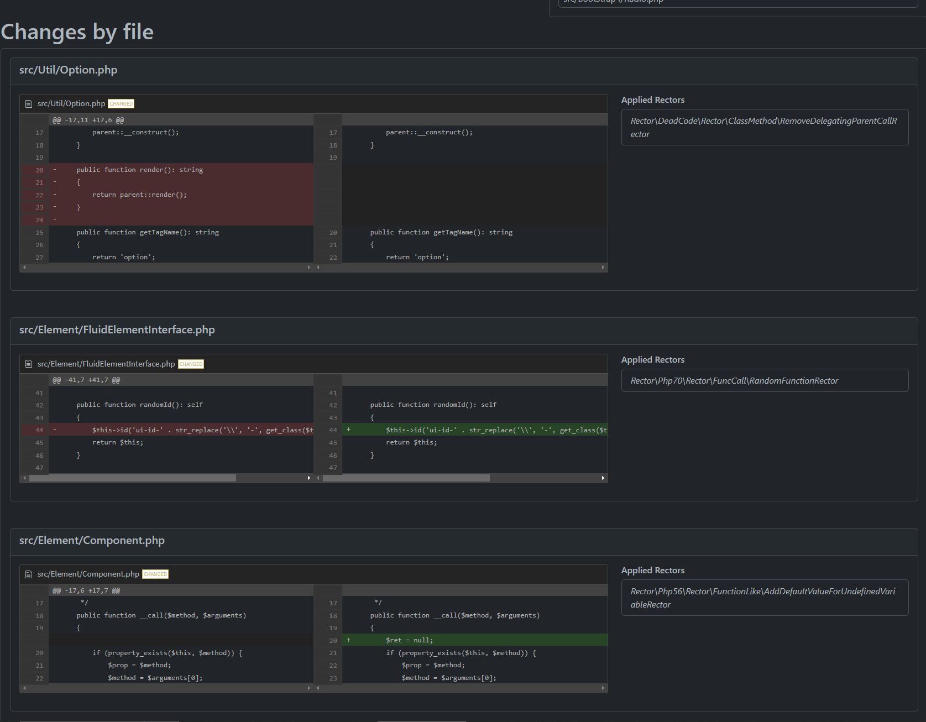Click the file icon beside src/Element/Component.php

click(x=29, y=574)
